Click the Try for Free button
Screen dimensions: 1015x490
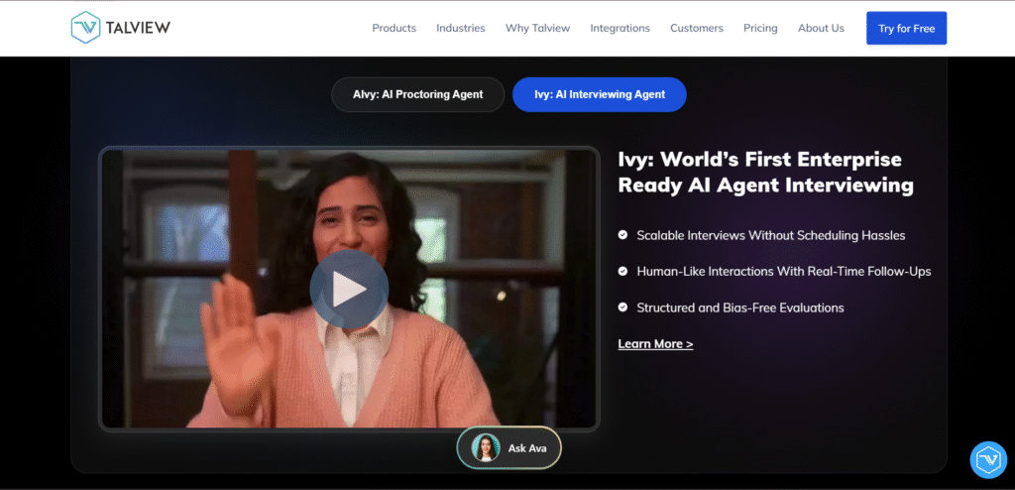click(x=906, y=28)
